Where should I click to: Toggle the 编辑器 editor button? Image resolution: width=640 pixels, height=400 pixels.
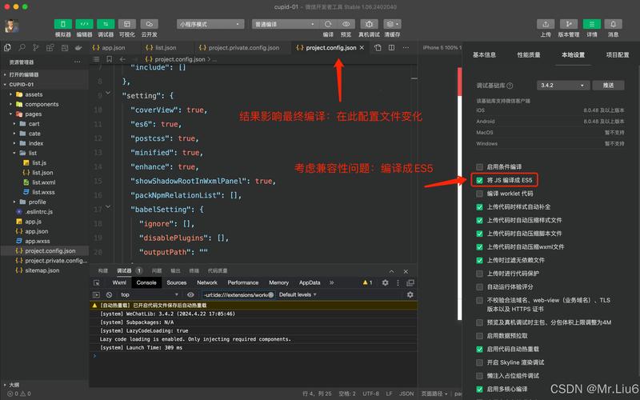click(x=84, y=24)
